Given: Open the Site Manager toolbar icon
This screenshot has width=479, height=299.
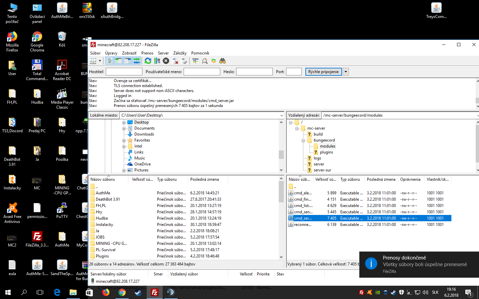Looking at the screenshot, I should 93,61.
